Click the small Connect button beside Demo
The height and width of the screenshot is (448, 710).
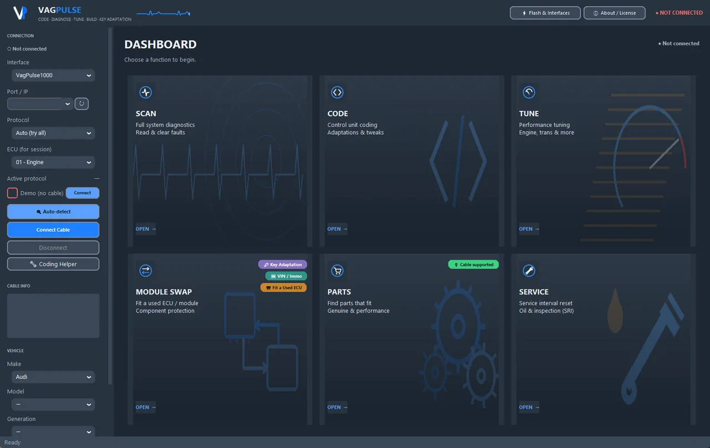(83, 193)
